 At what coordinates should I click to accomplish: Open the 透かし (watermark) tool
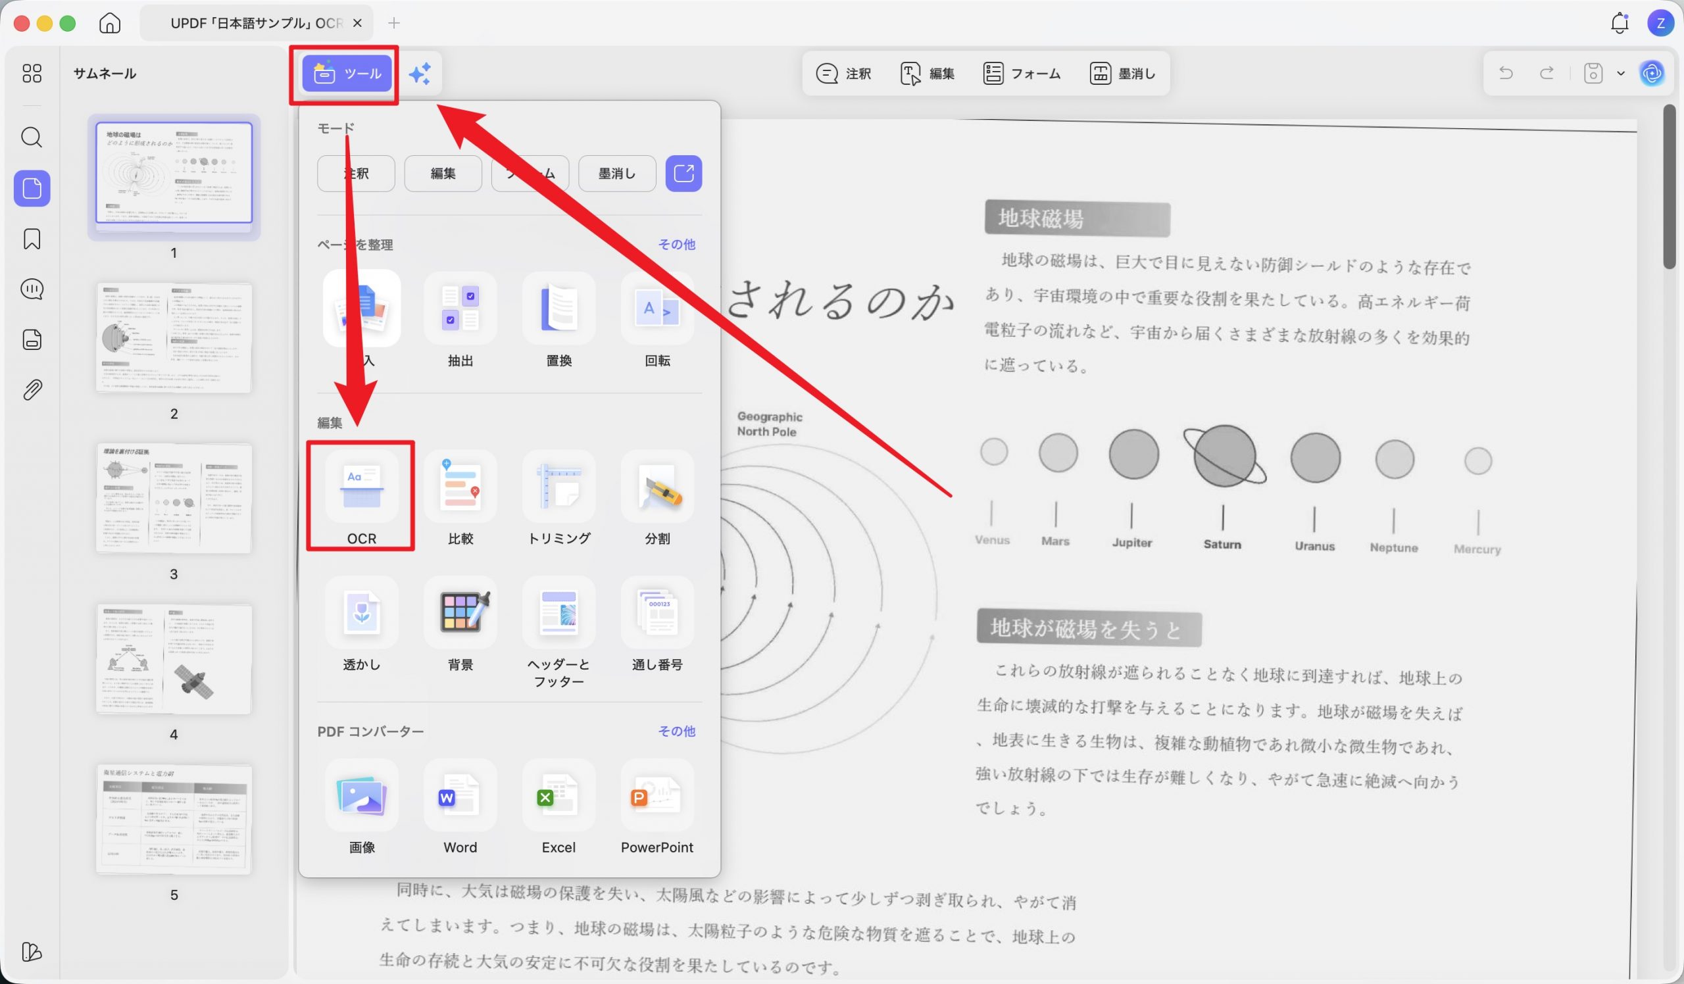pos(362,625)
